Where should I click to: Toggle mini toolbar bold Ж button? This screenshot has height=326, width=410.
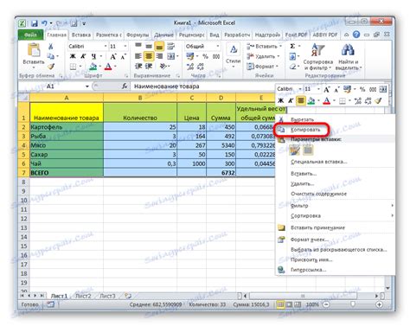coord(280,100)
